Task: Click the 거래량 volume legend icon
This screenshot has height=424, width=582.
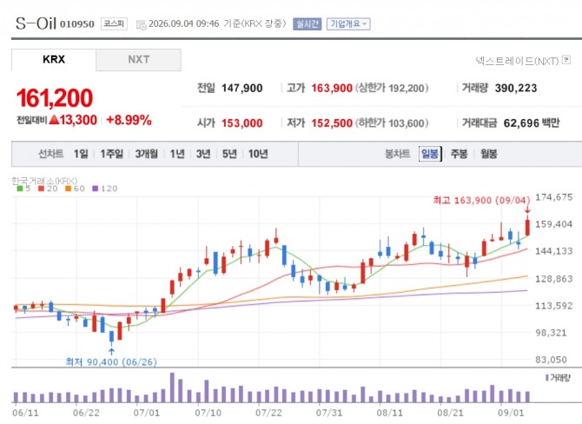Action: pyautogui.click(x=546, y=378)
